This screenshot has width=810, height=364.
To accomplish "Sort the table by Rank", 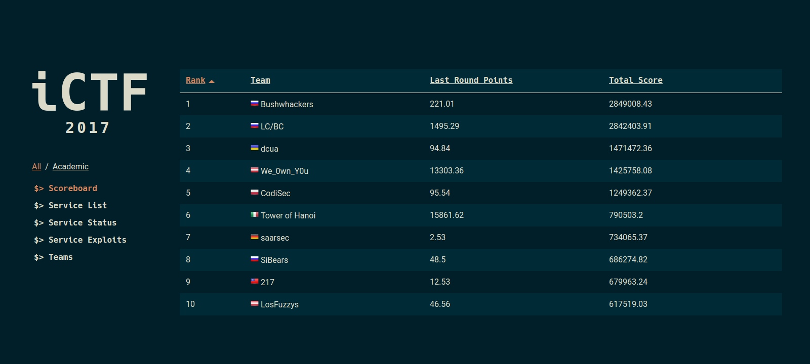I will pos(195,80).
